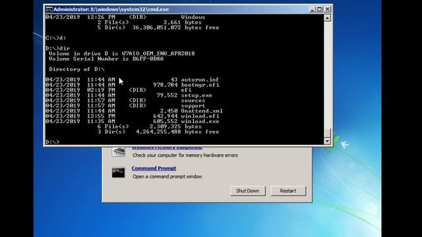Click the '605,552' file size value
The image size is (422, 237).
coord(166,121)
